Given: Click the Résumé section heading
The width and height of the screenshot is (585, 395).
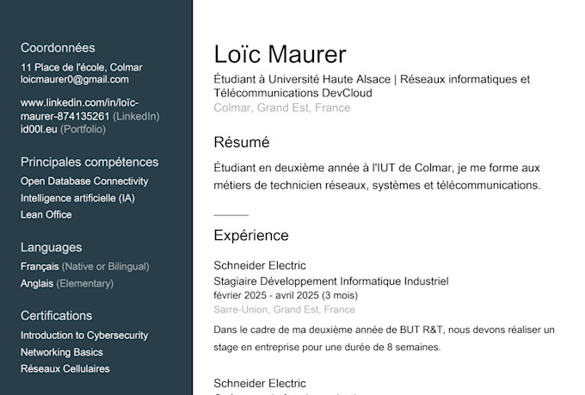Looking at the screenshot, I should tap(242, 142).
